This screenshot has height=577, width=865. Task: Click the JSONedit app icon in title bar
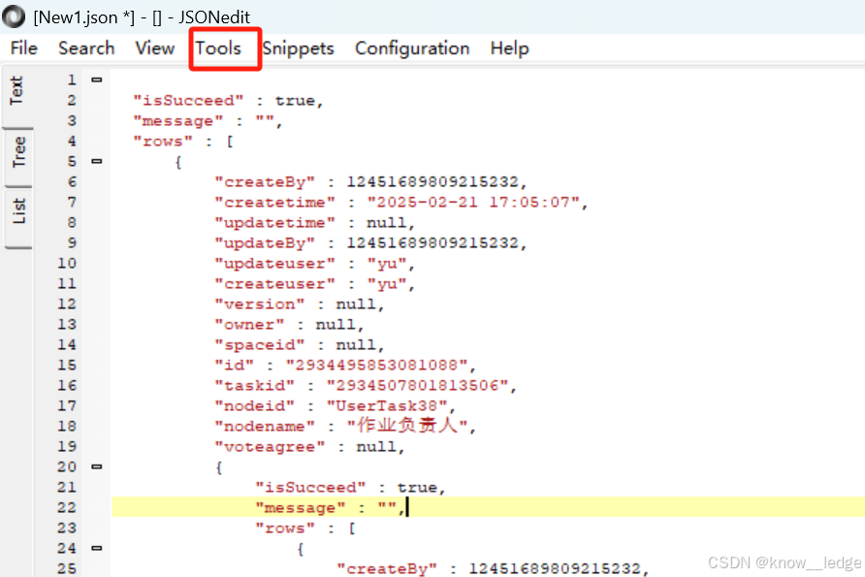point(14,16)
